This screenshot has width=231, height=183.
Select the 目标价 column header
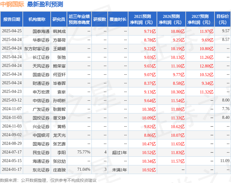(x=223, y=19)
